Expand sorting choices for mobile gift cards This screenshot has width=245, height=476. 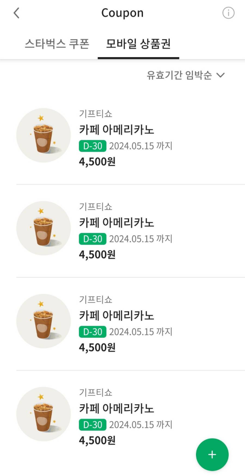(x=181, y=75)
